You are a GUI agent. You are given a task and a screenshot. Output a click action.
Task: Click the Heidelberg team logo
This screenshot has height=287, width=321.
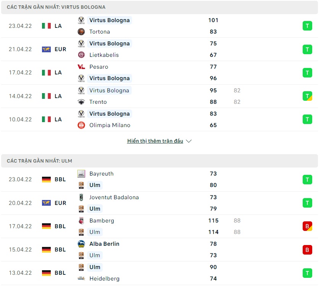[x=81, y=279]
